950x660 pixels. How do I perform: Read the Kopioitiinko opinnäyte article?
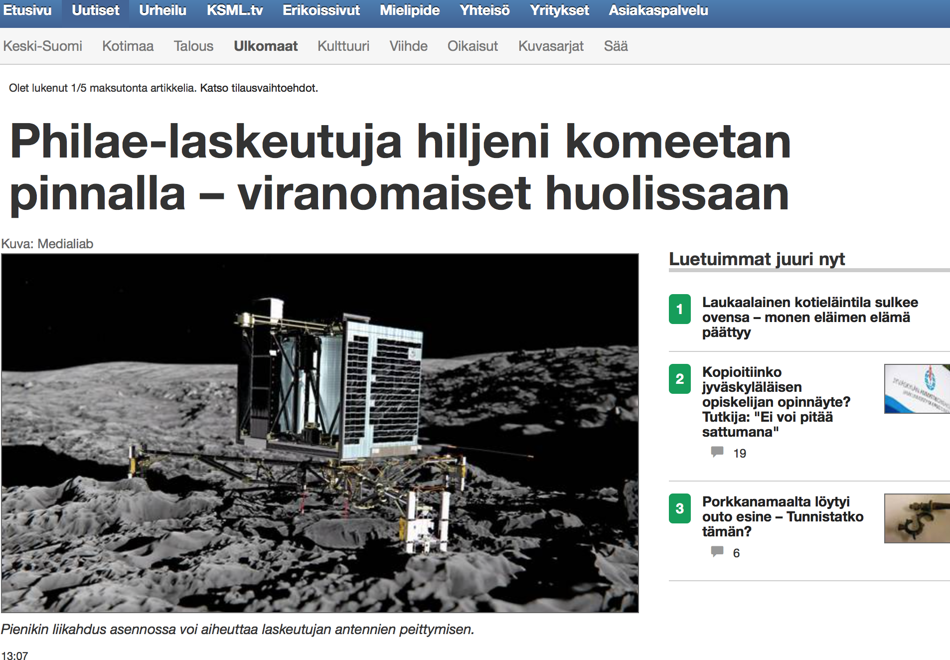pyautogui.click(x=776, y=401)
